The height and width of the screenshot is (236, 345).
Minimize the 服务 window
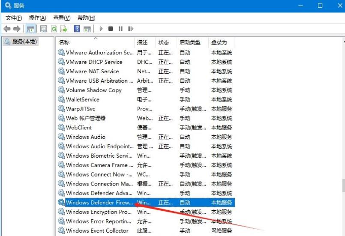301,6
